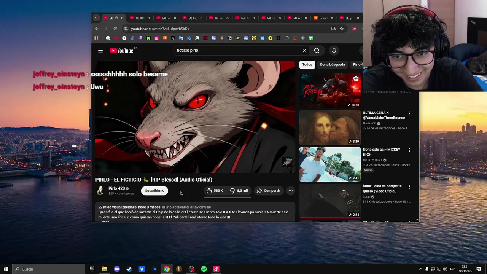Open Spotify from the taskbar
The height and width of the screenshot is (274, 487).
tap(204, 269)
